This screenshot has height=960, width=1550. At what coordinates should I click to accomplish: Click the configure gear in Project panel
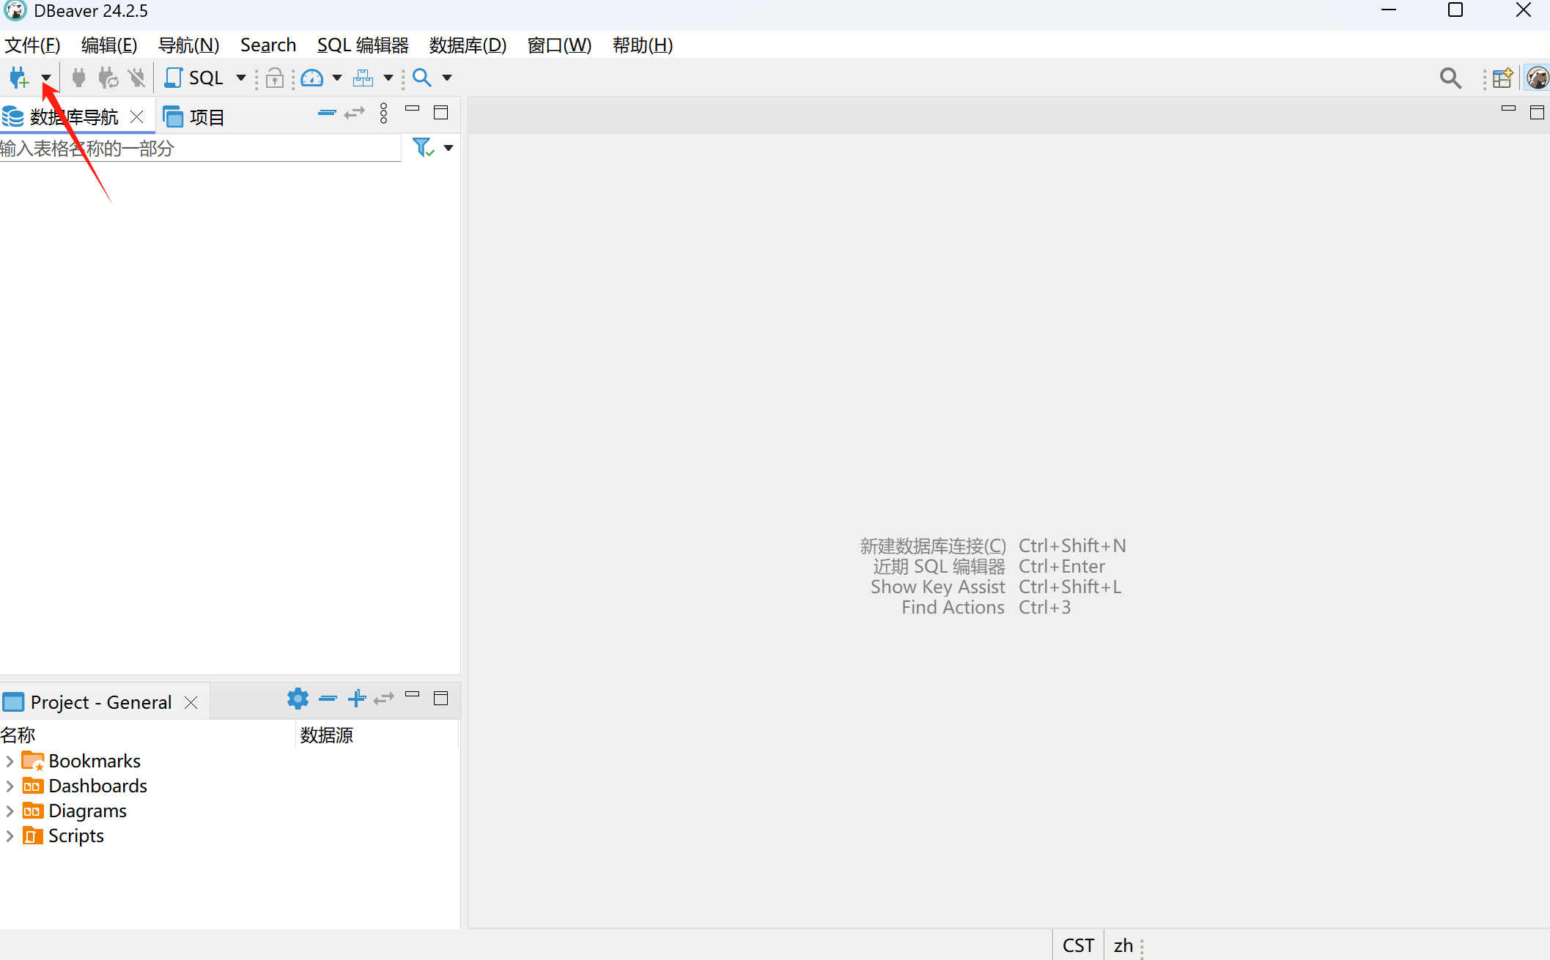pos(298,699)
